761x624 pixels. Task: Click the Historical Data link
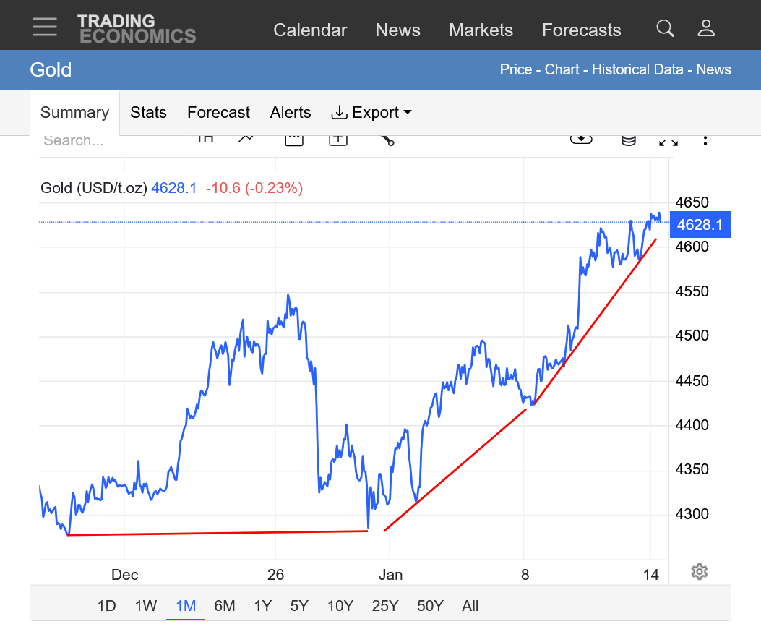pos(637,70)
